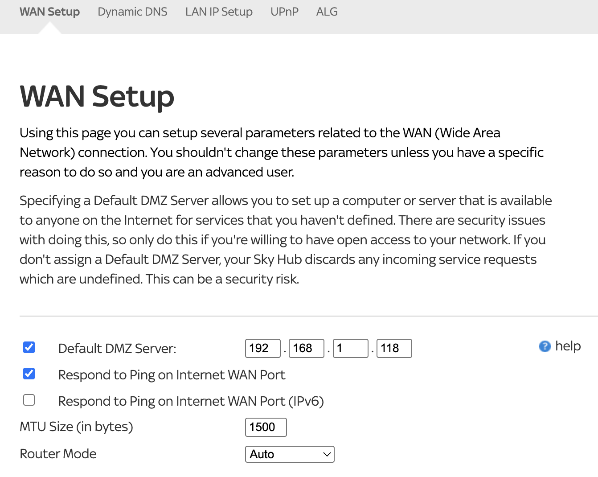Select Auto in the Router Mode combo box
598x477 pixels.
pyautogui.click(x=289, y=454)
